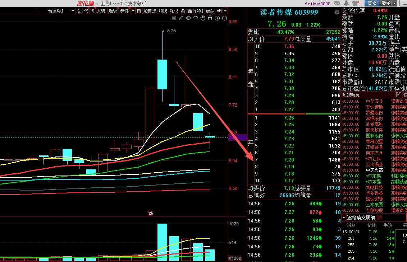Click the 总笔数 value 26605
Screen dimensions: 407x262
point(287,195)
